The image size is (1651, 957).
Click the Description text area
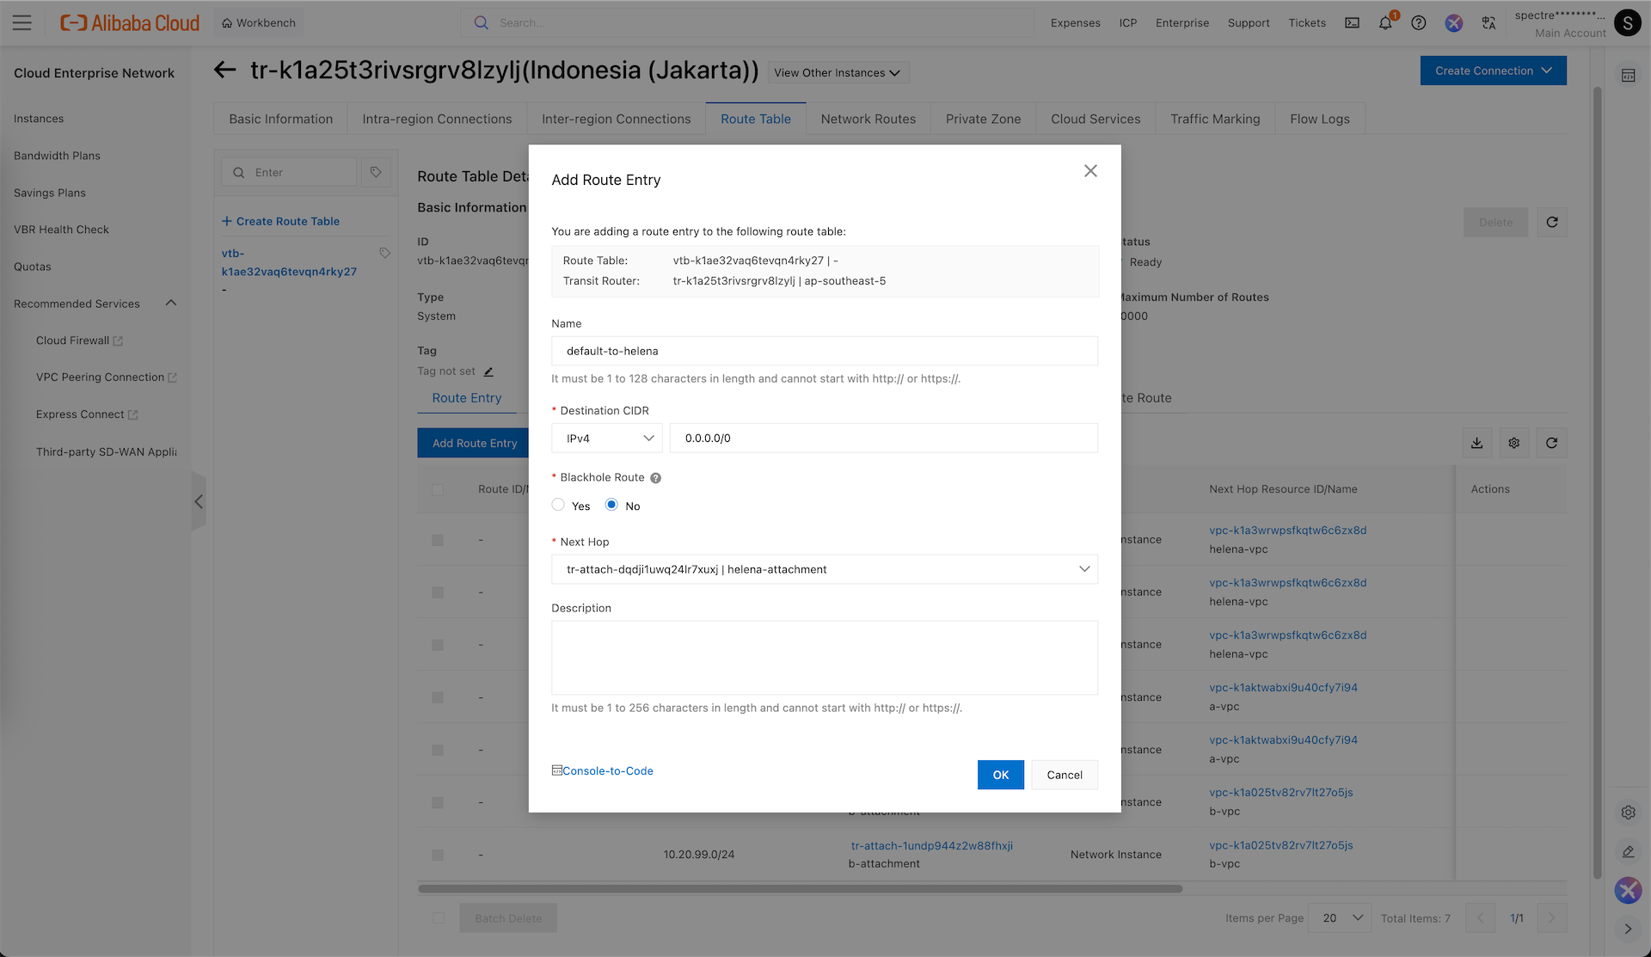pos(824,657)
